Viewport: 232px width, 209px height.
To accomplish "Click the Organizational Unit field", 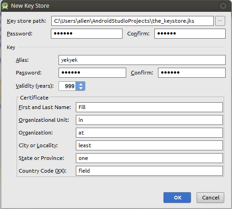I will 149,120.
